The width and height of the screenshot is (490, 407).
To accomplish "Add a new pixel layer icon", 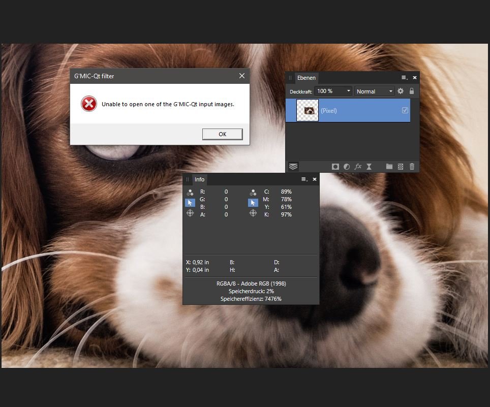I will pyautogui.click(x=401, y=167).
